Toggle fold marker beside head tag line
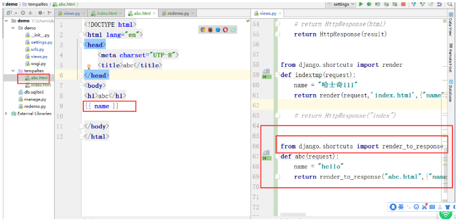Viewport: 461px width, 222px height. pos(81,45)
